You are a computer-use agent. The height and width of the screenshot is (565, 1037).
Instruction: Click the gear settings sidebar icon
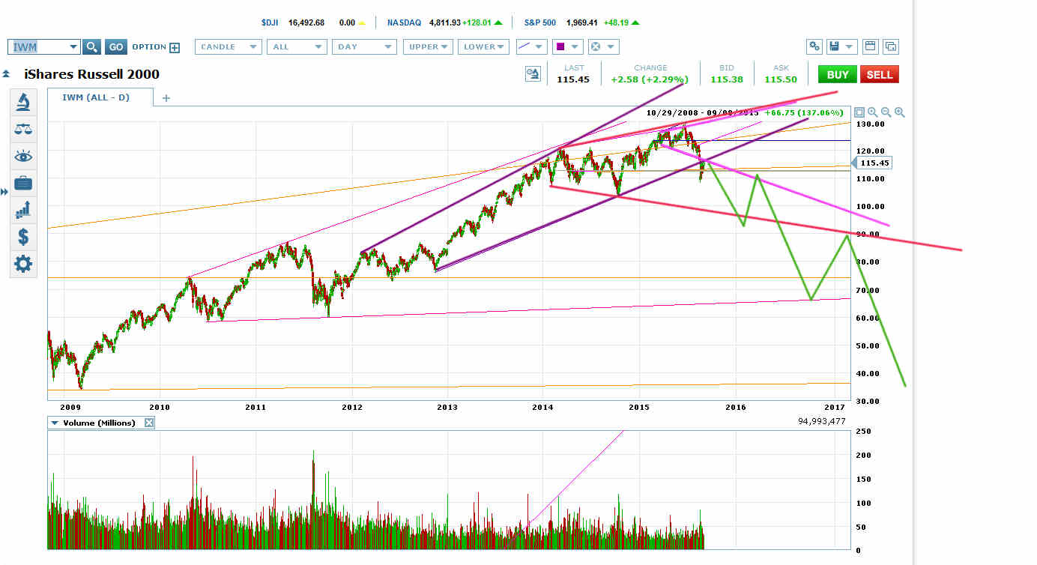pyautogui.click(x=23, y=264)
